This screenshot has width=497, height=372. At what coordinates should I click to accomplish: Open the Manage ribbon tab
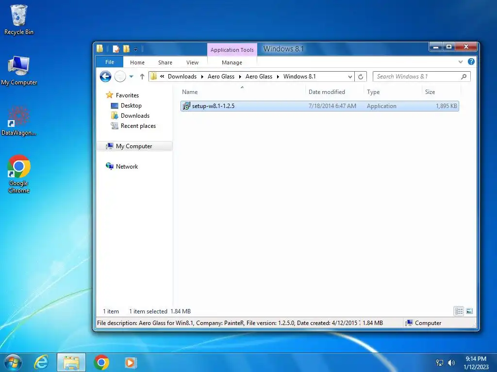click(x=232, y=62)
